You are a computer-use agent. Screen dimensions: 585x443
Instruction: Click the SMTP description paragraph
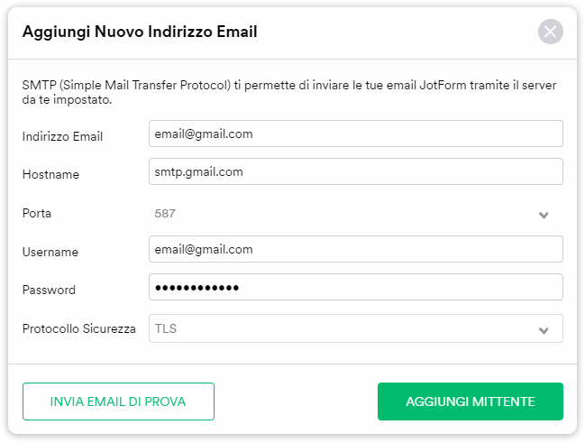(x=288, y=92)
